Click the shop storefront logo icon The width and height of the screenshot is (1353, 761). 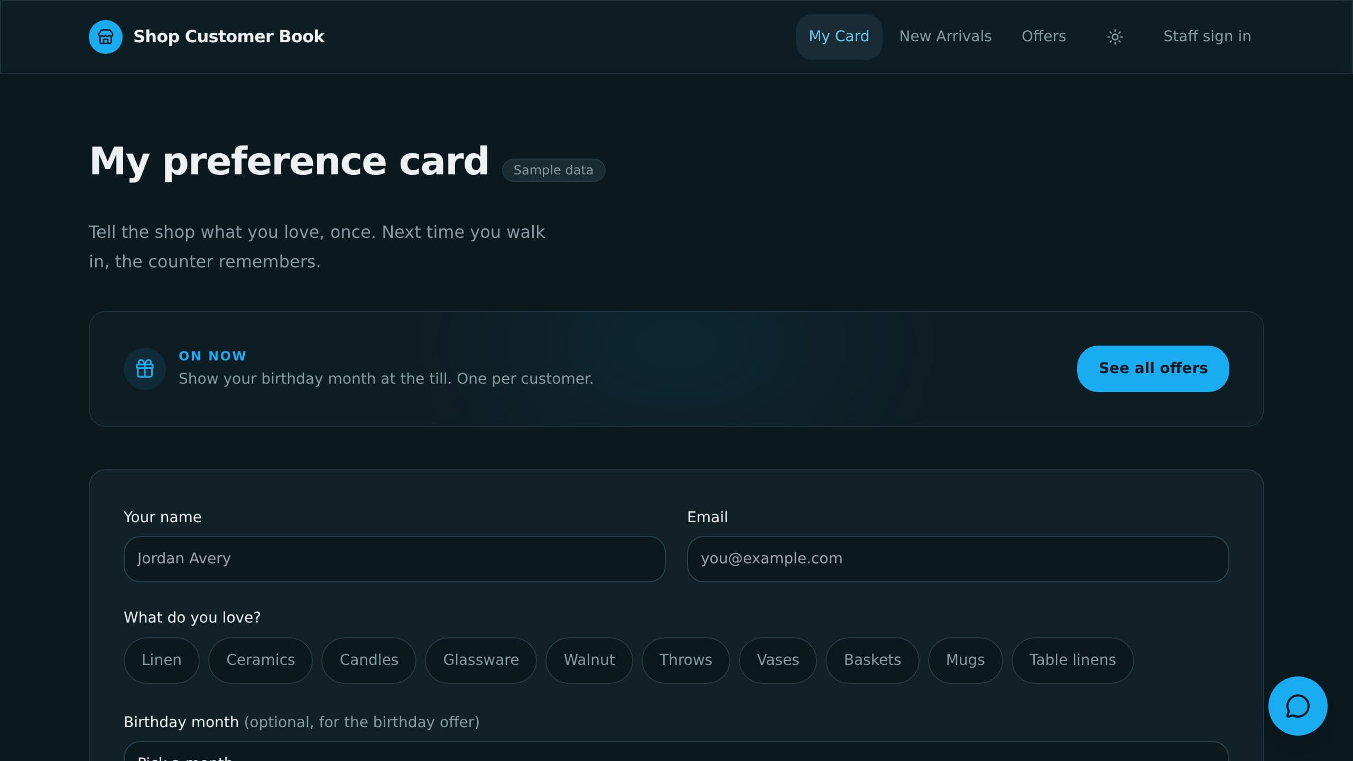pos(106,37)
